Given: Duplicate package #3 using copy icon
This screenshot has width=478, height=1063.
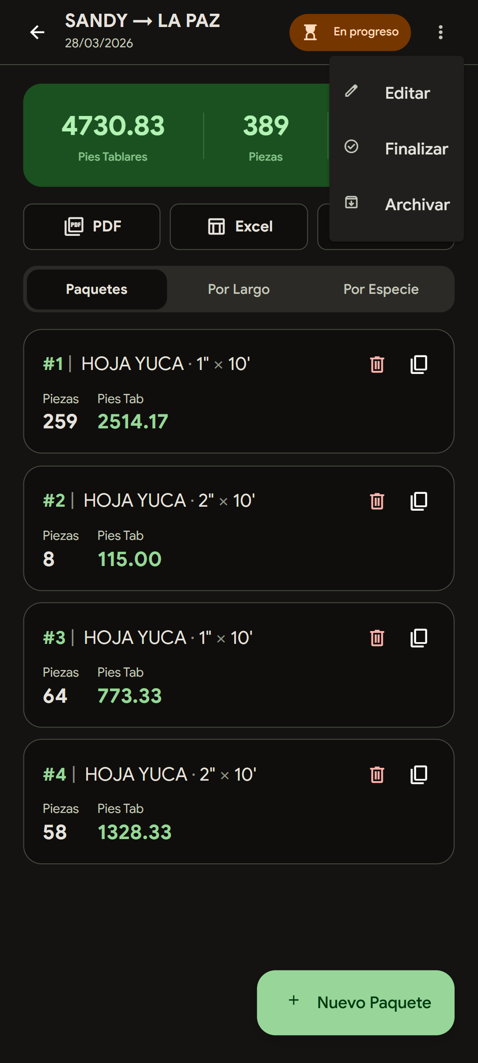Looking at the screenshot, I should tap(418, 638).
